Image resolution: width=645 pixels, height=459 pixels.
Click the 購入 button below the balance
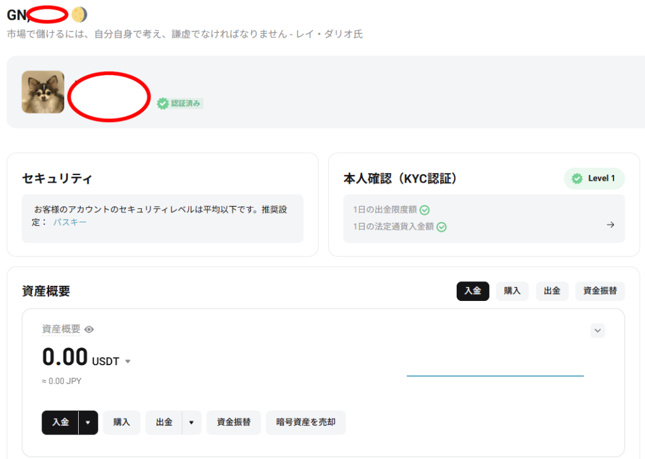click(x=122, y=422)
